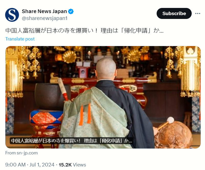Select the Japanese post text body
The height and width of the screenshot is (170, 205).
click(x=84, y=31)
